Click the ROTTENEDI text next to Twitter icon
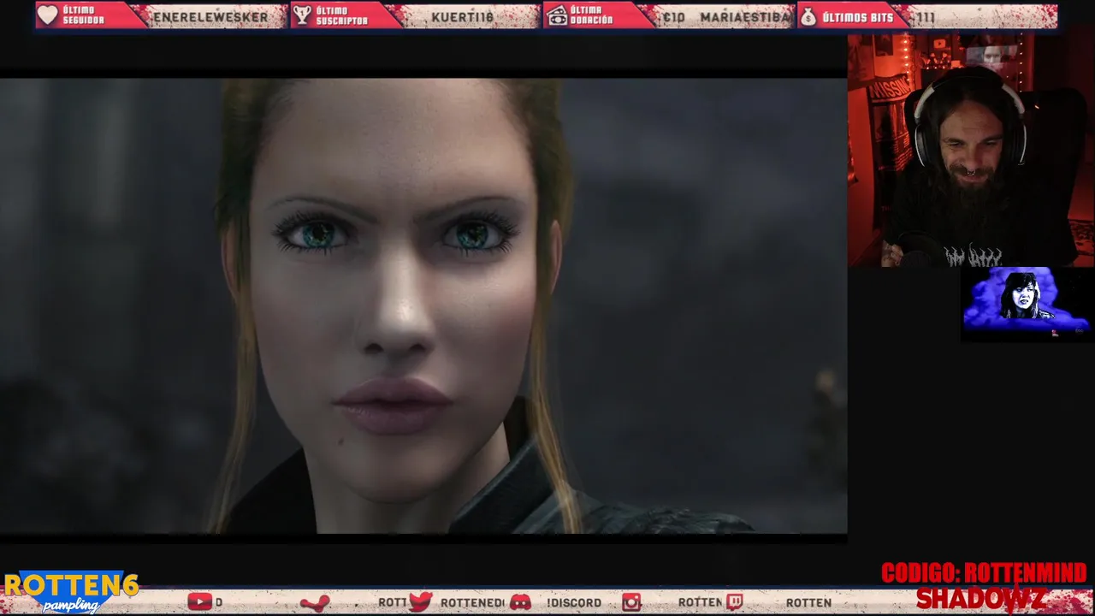Image resolution: width=1095 pixels, height=616 pixels. click(x=471, y=603)
